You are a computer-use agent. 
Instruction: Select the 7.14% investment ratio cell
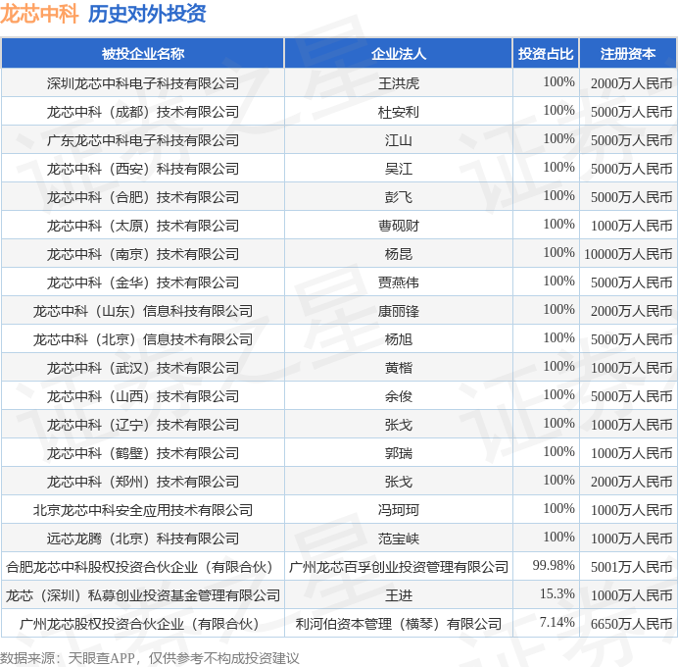coord(557,622)
